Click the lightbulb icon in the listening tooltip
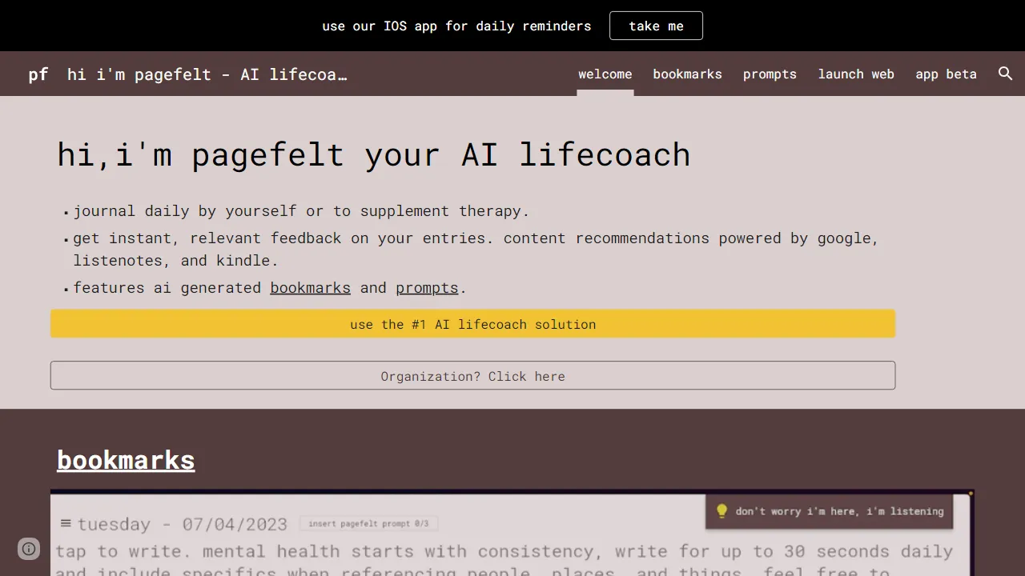The width and height of the screenshot is (1025, 576). point(722,511)
